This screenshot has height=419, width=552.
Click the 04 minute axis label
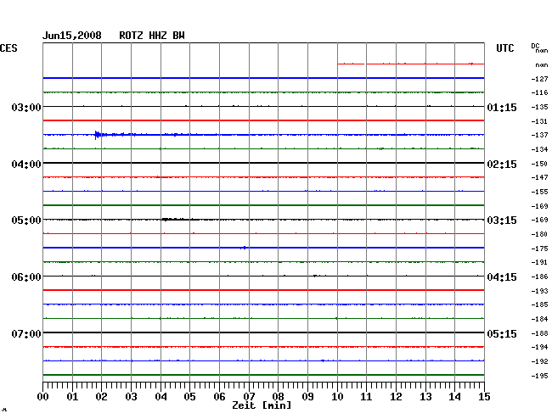(161, 397)
